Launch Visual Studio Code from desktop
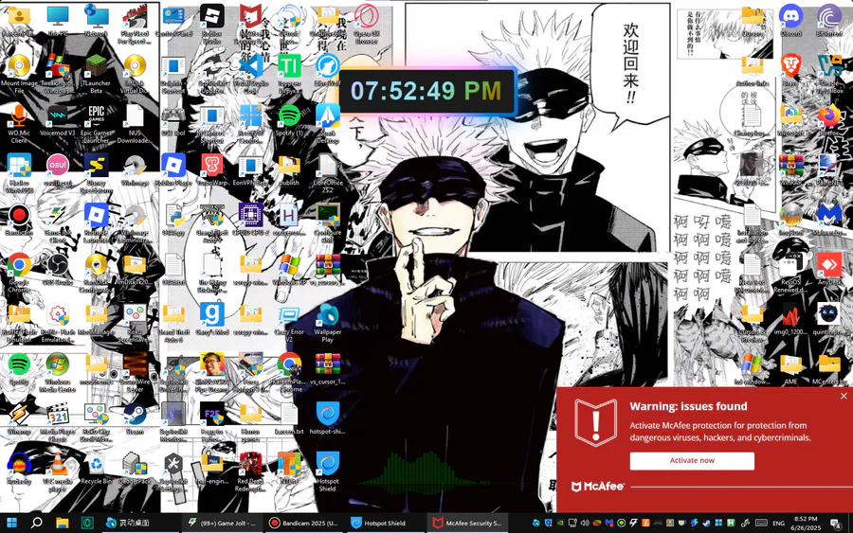853x533 pixels. 251,72
